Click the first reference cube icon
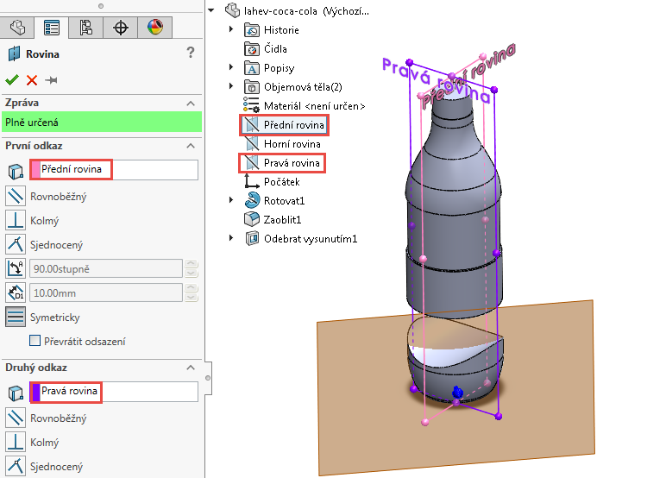 pyautogui.click(x=16, y=171)
